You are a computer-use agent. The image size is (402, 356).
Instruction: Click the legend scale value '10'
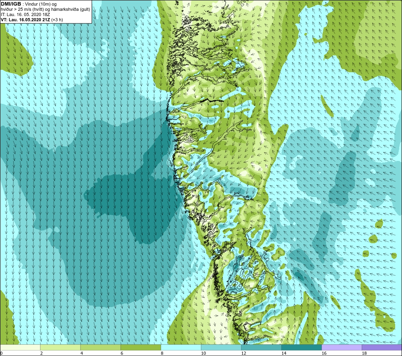[203, 354]
